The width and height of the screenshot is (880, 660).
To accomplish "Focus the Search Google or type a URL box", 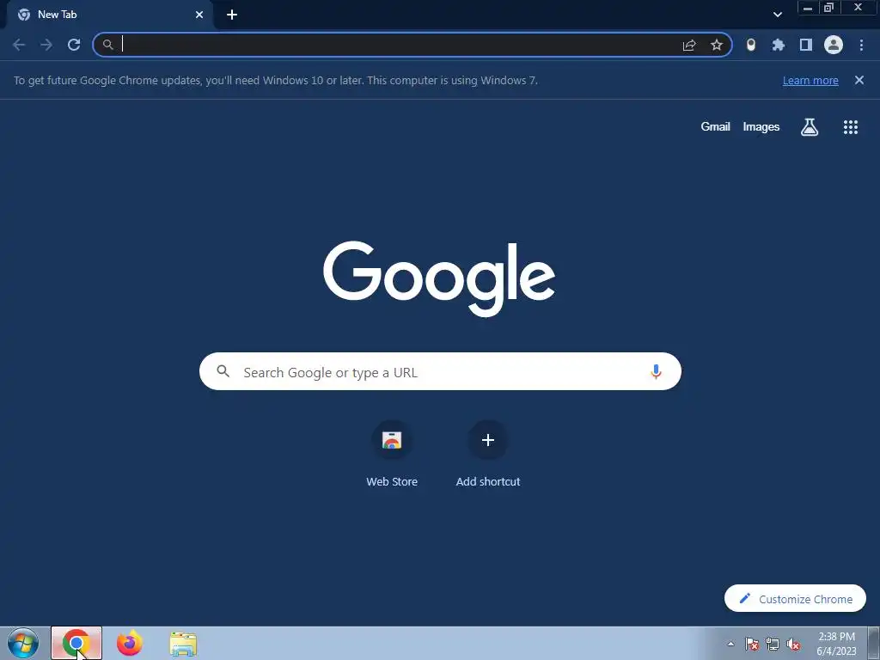I will [440, 371].
